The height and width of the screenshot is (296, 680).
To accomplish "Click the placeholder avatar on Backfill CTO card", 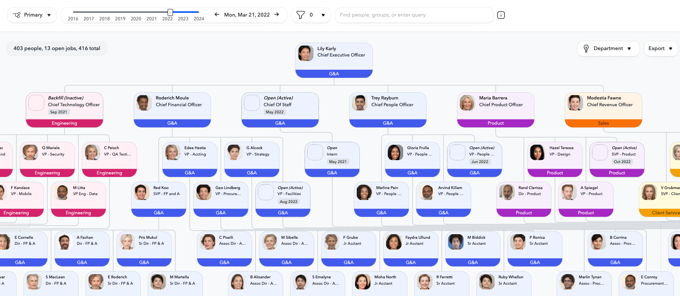I will (36, 103).
